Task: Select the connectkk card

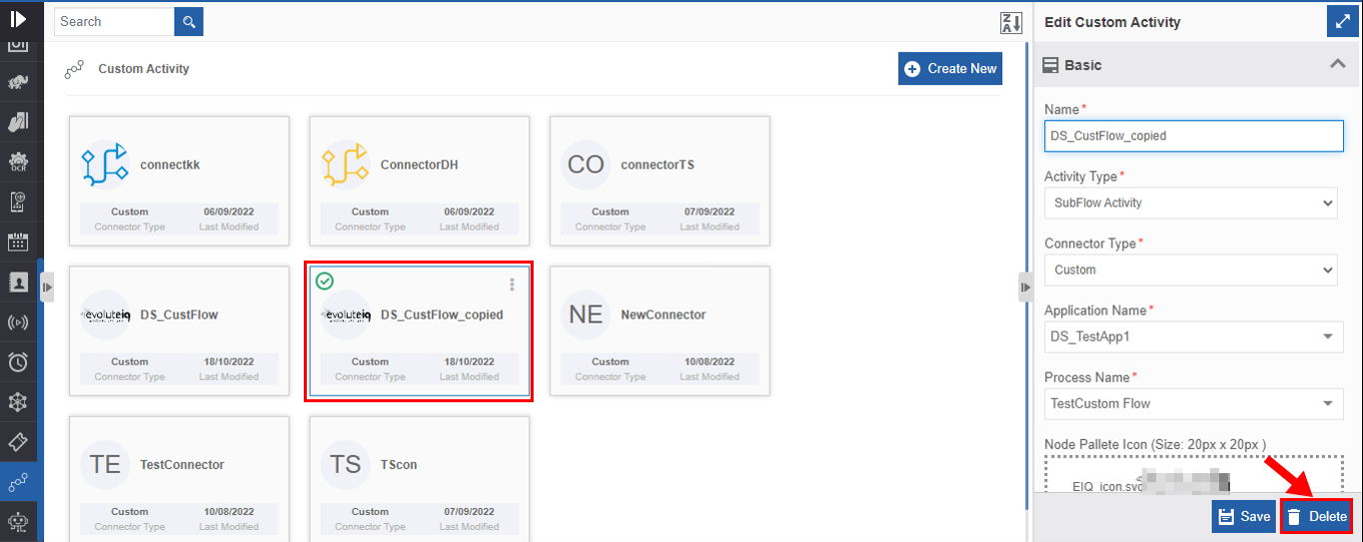Action: click(x=179, y=181)
